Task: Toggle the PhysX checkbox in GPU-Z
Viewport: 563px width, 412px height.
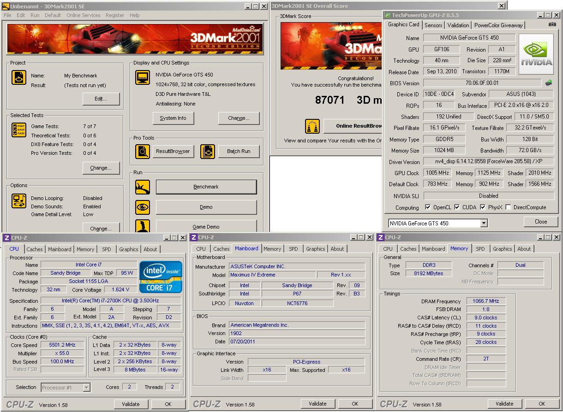Action: click(x=483, y=207)
